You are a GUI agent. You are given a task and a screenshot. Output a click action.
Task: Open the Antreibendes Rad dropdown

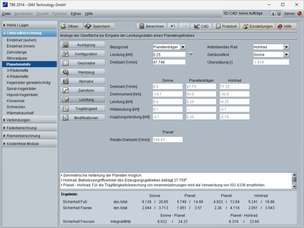coord(286,47)
